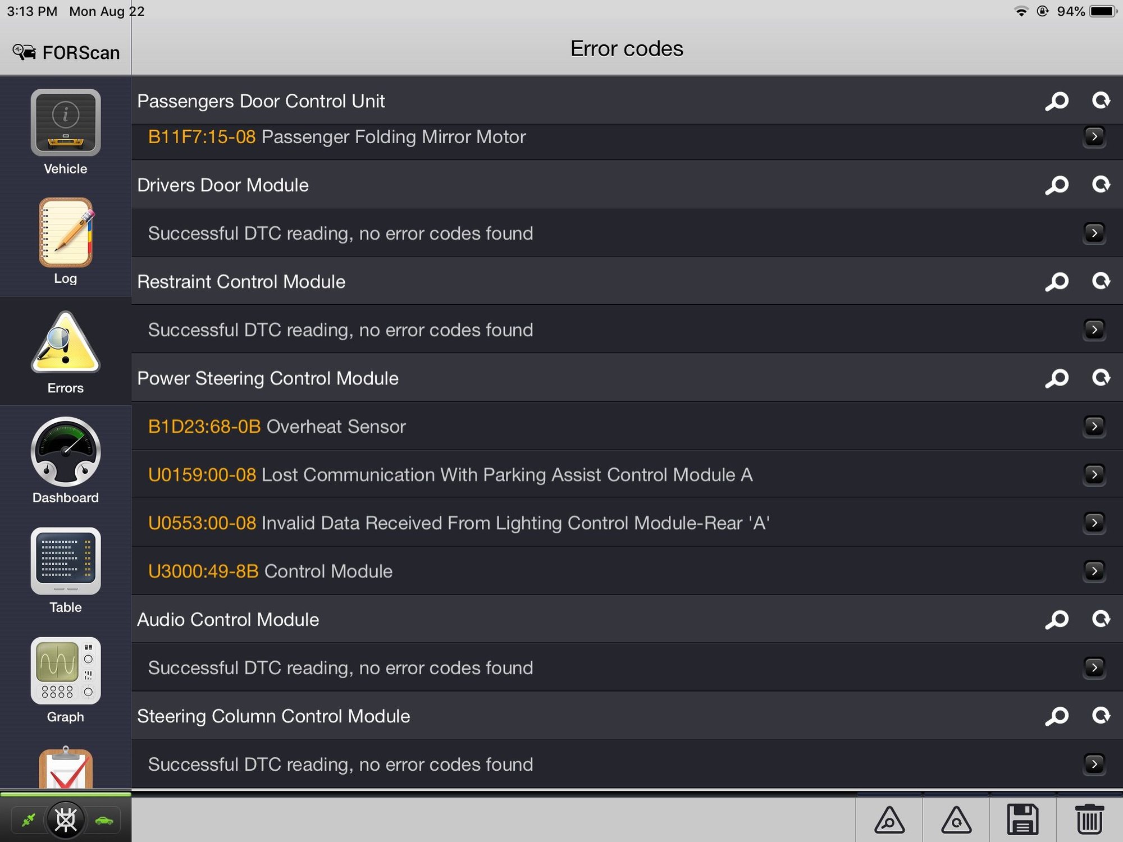Expand details for the B1D23:68-0B Overheat Sensor code
The height and width of the screenshot is (842, 1123).
1094,427
